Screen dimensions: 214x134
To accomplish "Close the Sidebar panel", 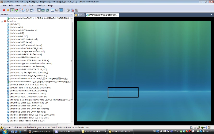I will (71, 14).
